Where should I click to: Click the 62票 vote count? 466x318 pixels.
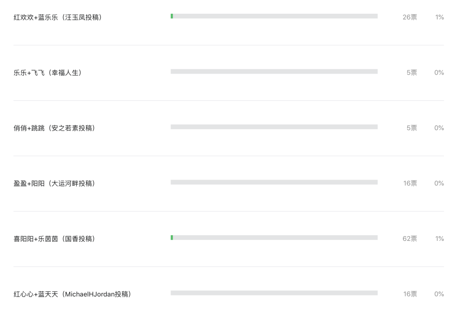[x=409, y=239]
